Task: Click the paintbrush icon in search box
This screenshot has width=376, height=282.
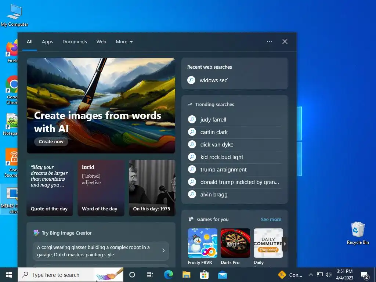Action: click(109, 275)
